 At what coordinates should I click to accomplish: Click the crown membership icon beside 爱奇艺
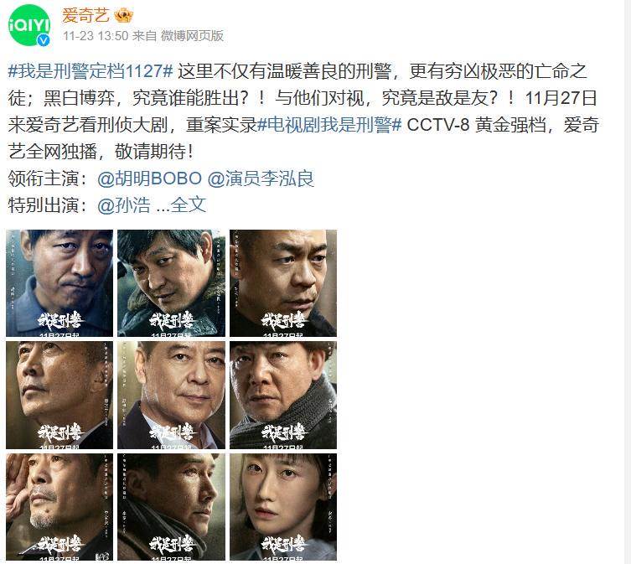(123, 16)
